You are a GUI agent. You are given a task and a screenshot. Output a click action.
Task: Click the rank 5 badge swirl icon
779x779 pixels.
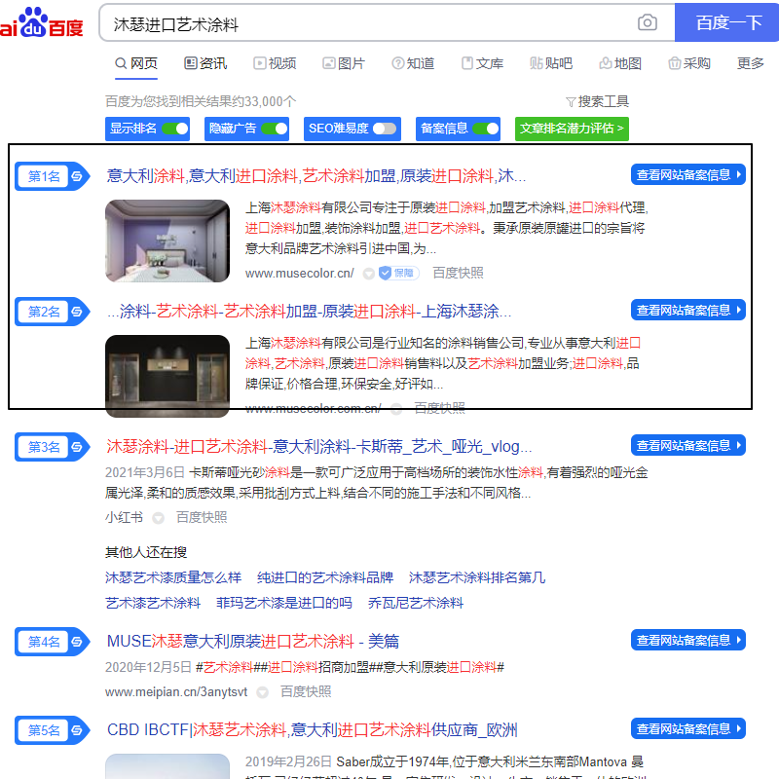click(77, 730)
